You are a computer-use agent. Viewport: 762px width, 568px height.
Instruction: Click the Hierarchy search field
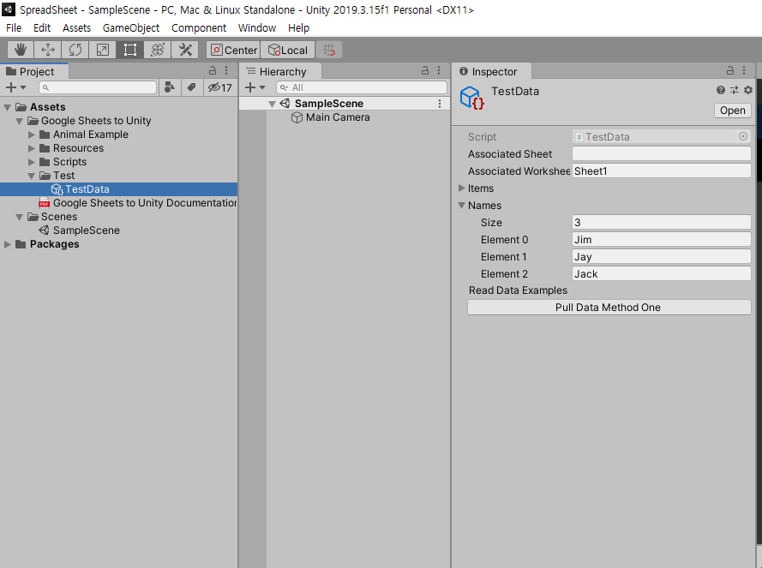(362, 87)
